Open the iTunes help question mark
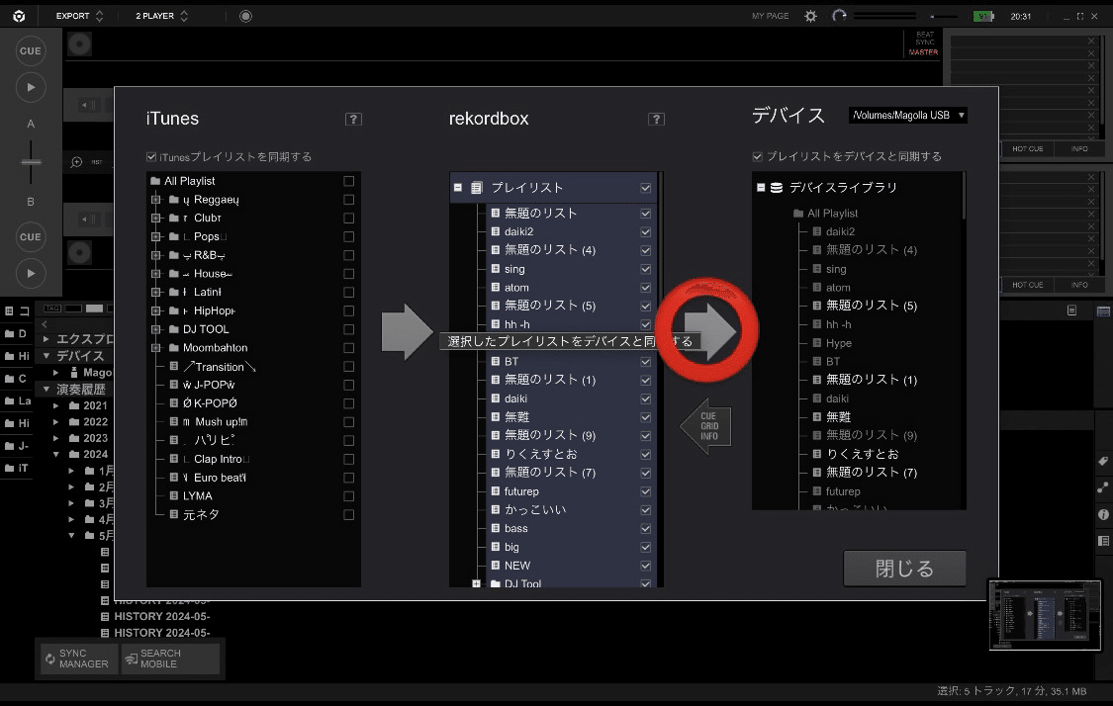1113x706 pixels. pyautogui.click(x=353, y=120)
